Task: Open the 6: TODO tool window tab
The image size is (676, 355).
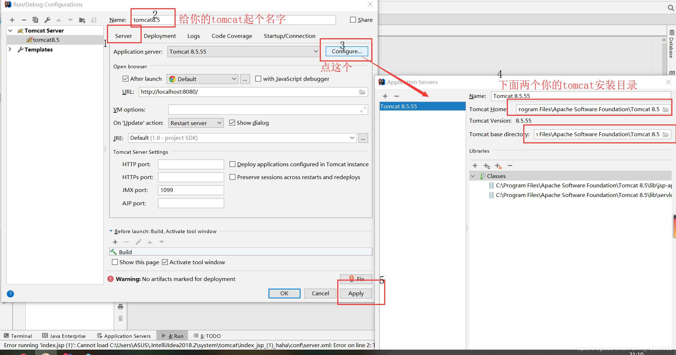Action: [207, 336]
